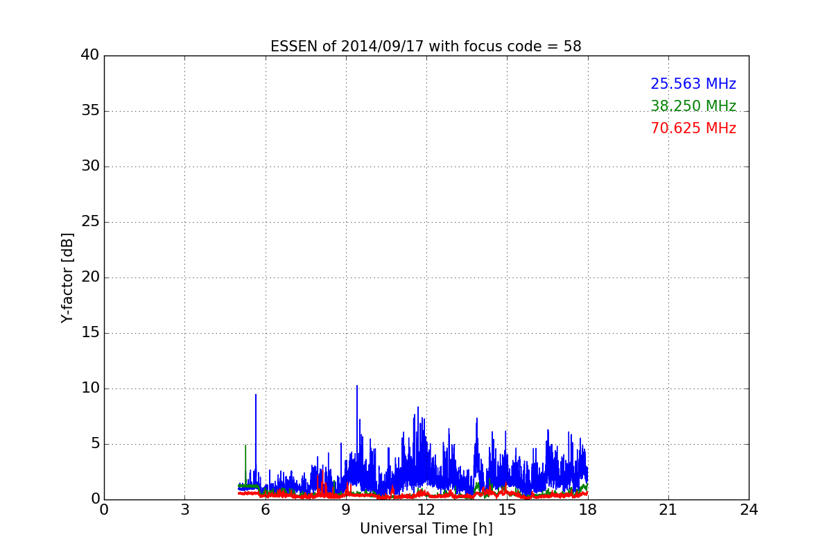The image size is (832, 555).
Task: Select the green '38.250 MHz' legend label
Action: (693, 106)
